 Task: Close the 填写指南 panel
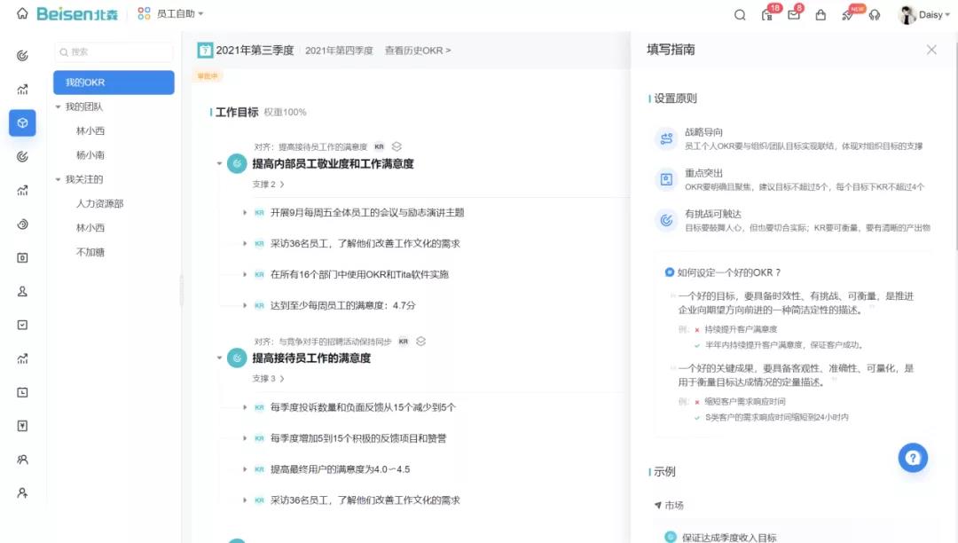click(x=931, y=50)
